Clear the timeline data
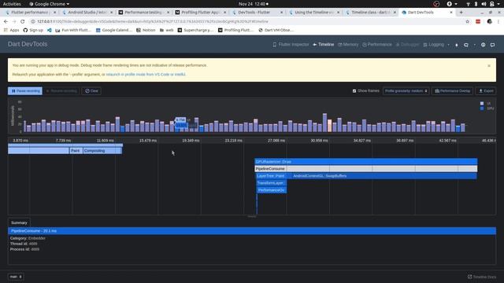 (x=91, y=91)
